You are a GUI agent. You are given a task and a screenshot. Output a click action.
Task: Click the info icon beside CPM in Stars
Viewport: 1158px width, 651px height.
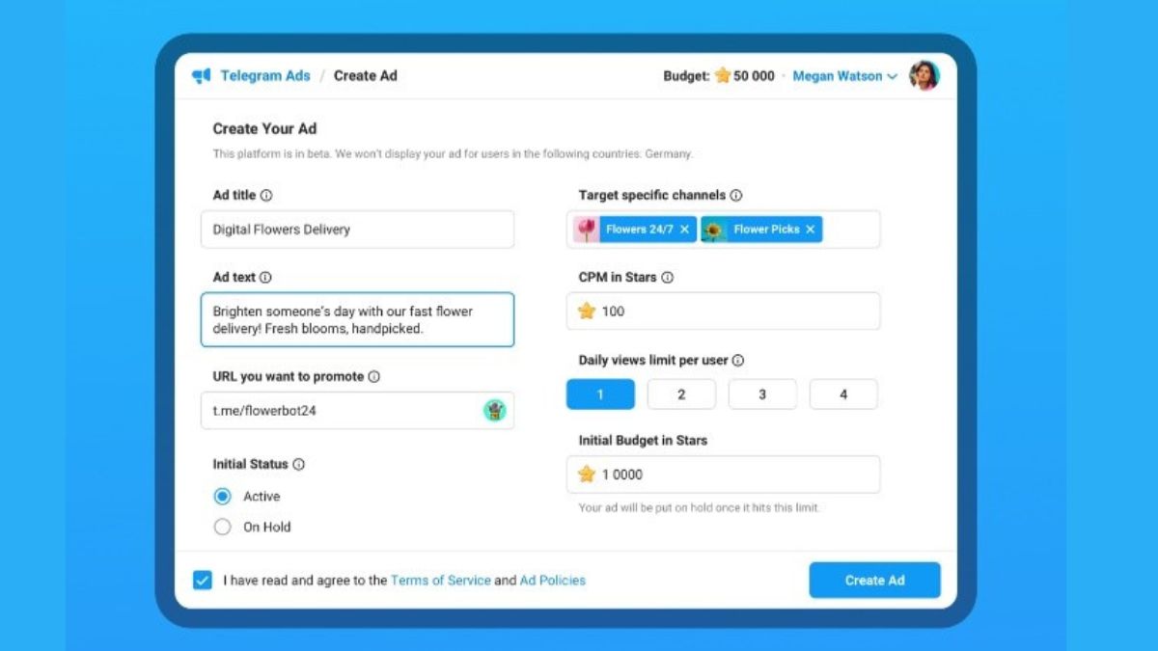[x=667, y=277]
